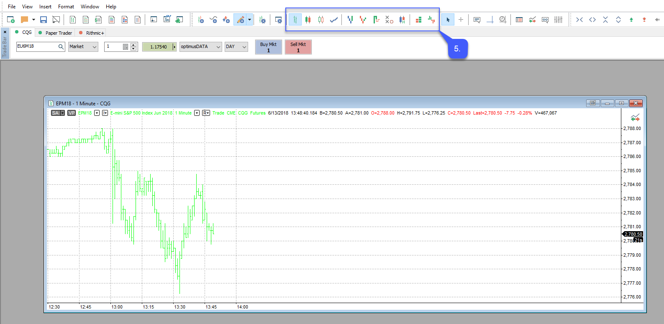664x324 pixels.
Task: Open the bar-type 'I' dropdown in chart header
Action: (x=105, y=113)
